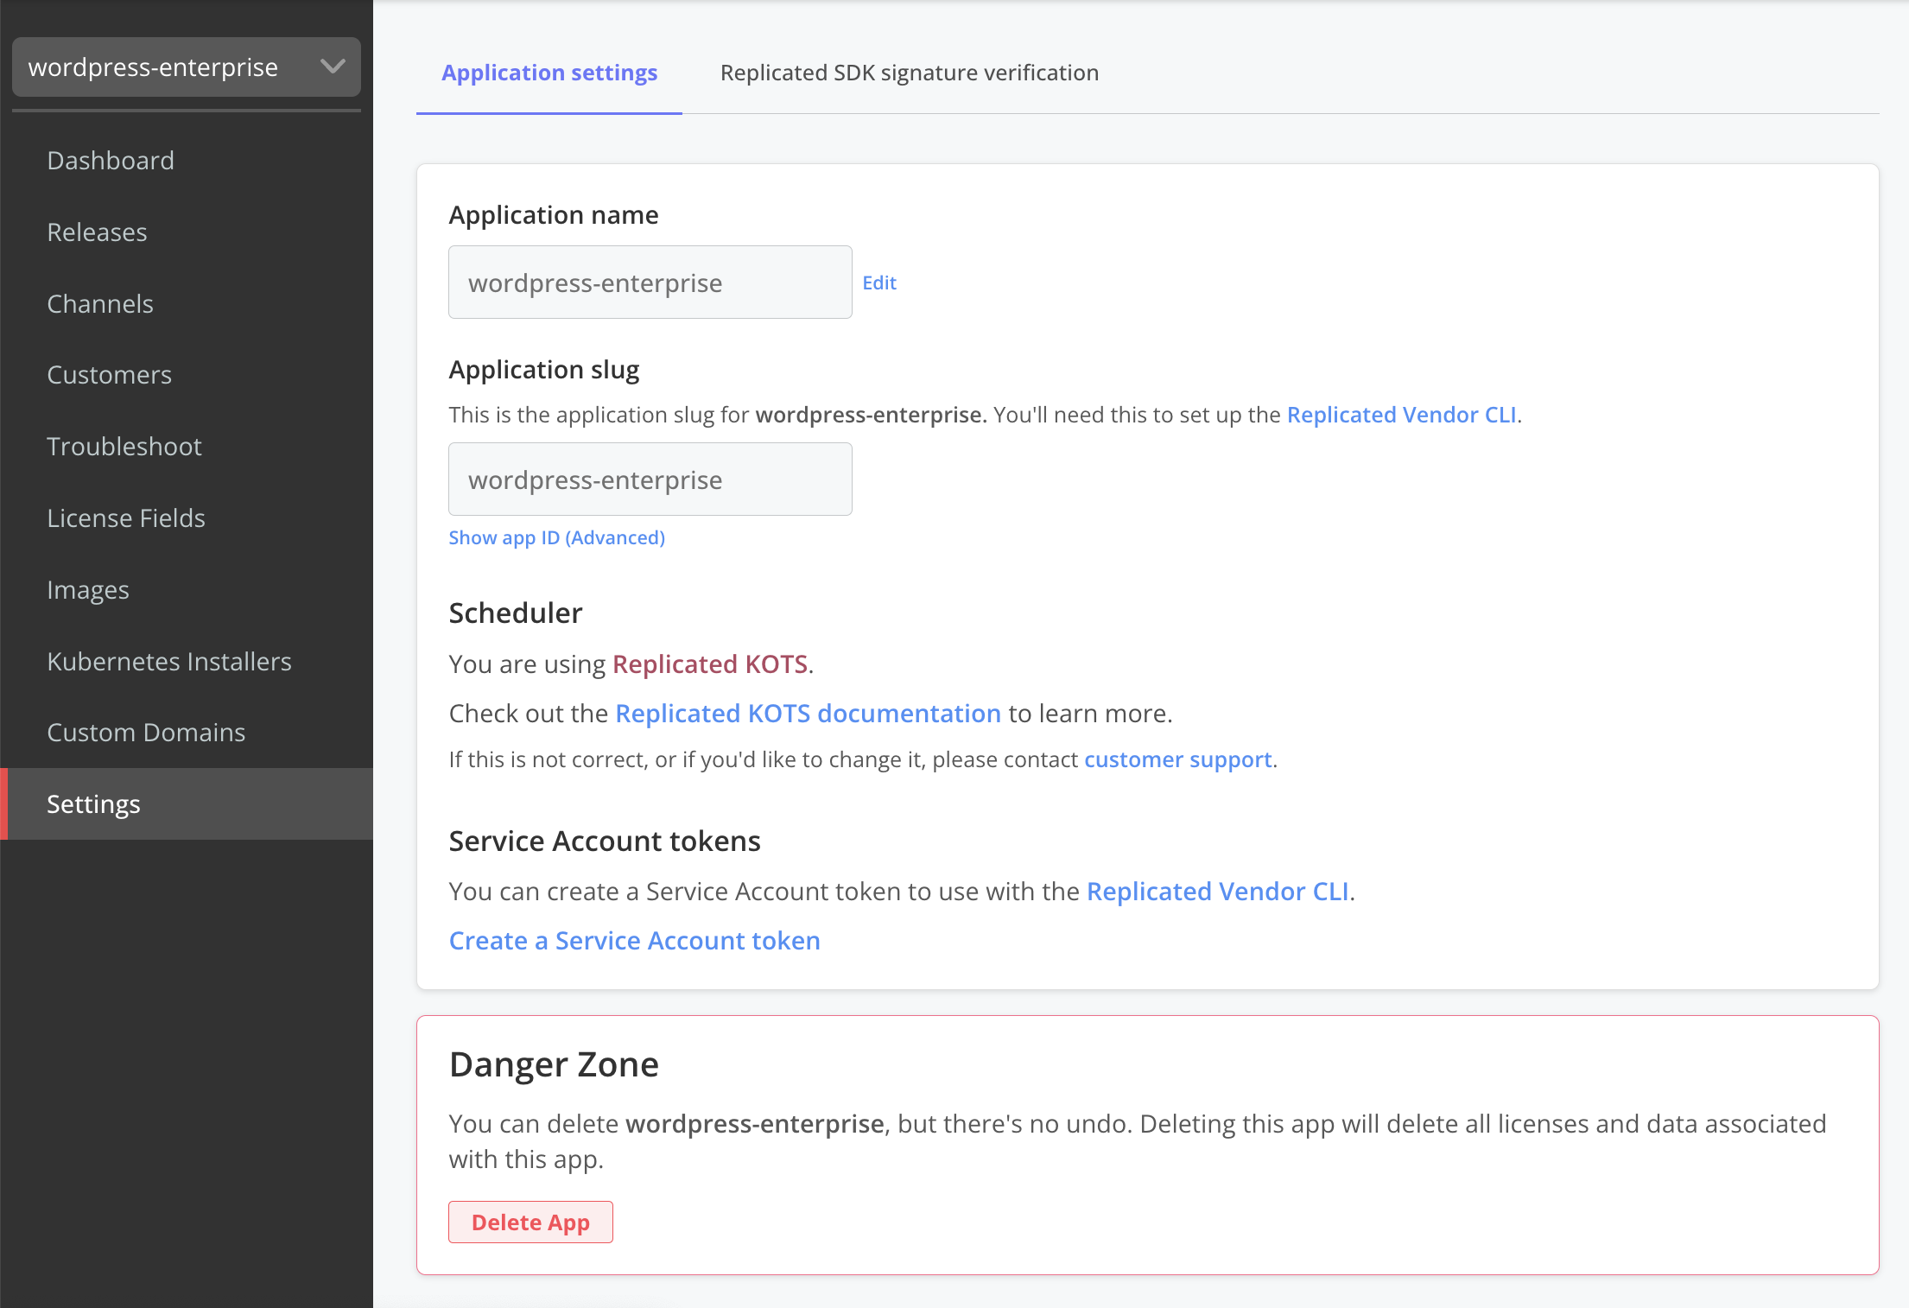The image size is (1909, 1308).
Task: Click the Settings sidebar item
Action: (x=92, y=803)
